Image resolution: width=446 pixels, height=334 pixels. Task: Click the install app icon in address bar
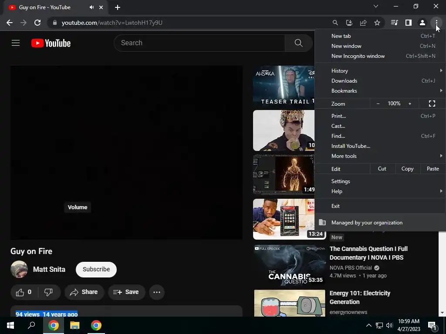[349, 23]
